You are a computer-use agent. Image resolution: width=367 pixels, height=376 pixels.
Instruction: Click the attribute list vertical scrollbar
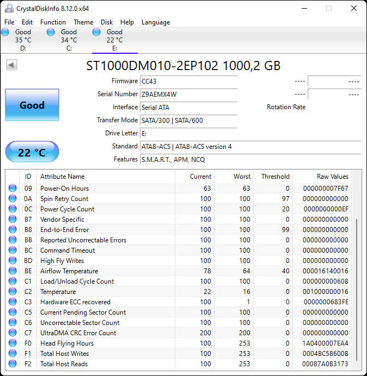[357, 289]
